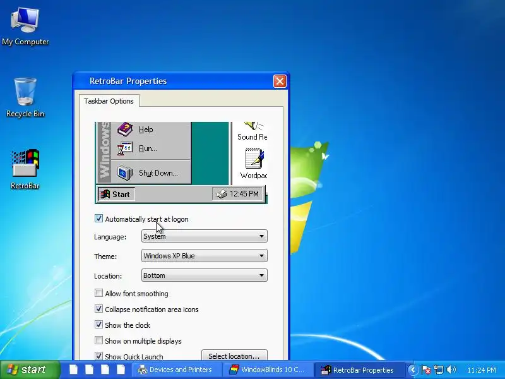Activate RetroBar Properties taskbar button
Screen dimensions: 505x379
coord(359,370)
